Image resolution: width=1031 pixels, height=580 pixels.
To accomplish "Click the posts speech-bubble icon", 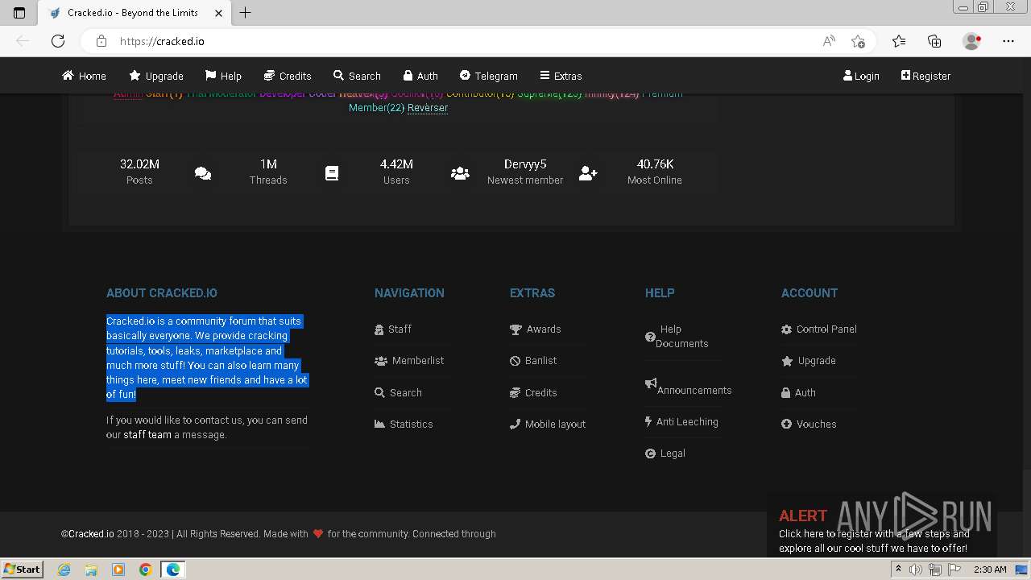I will tap(203, 173).
